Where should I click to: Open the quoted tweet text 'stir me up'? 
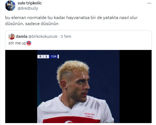tap(17, 43)
